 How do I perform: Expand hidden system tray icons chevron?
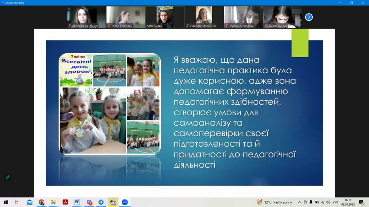(x=299, y=202)
